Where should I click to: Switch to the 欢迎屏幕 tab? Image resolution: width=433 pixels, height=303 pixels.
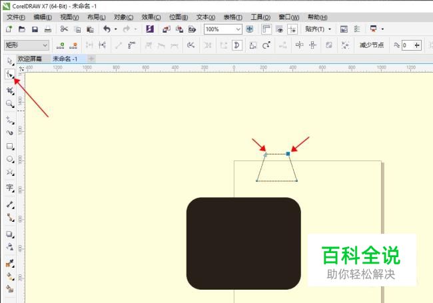[x=30, y=59]
